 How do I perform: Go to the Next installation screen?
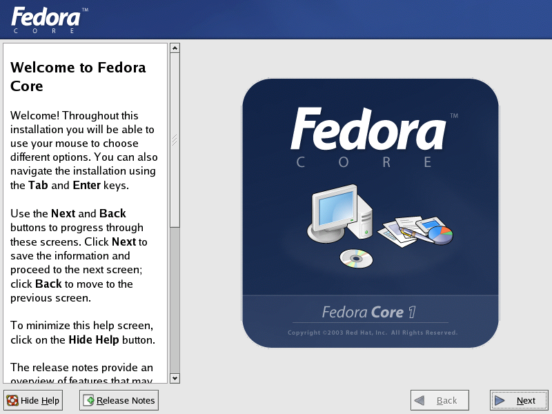[519, 400]
